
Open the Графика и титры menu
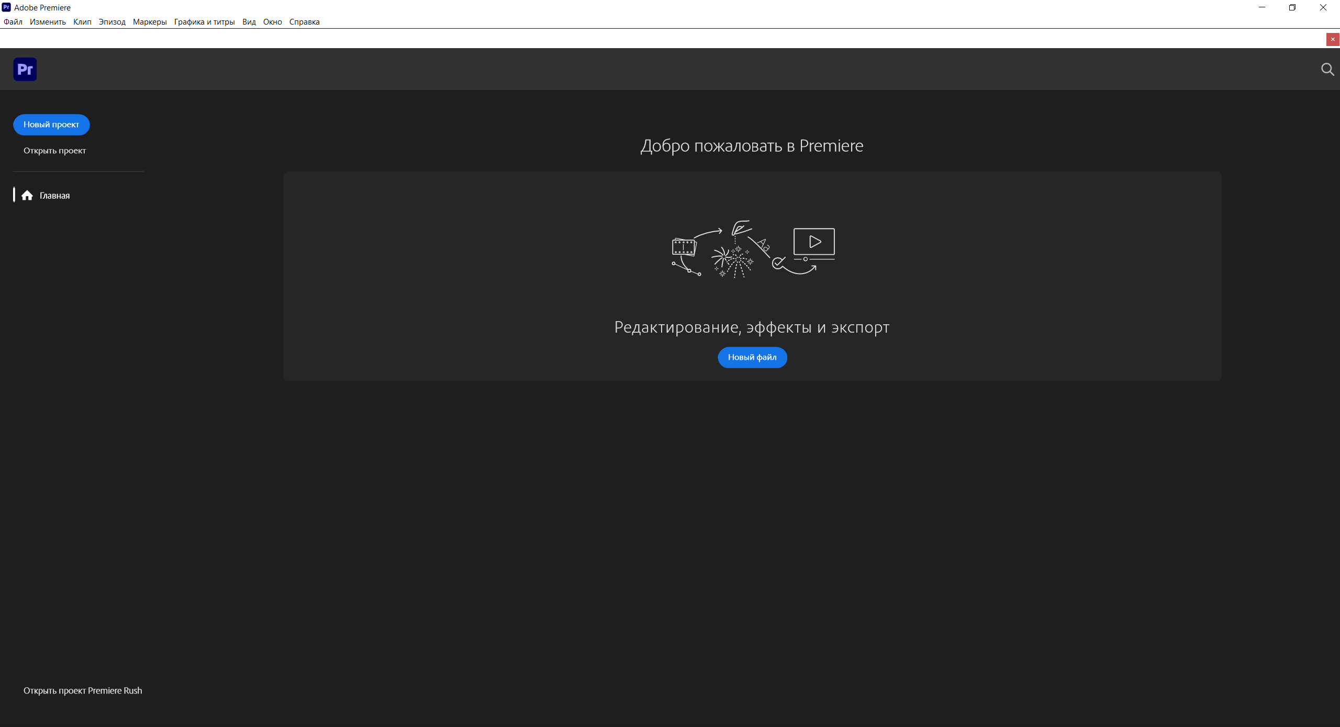(x=204, y=22)
